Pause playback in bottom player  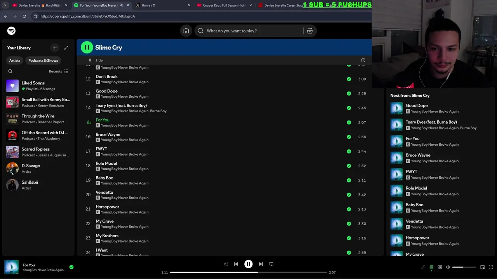click(x=248, y=264)
